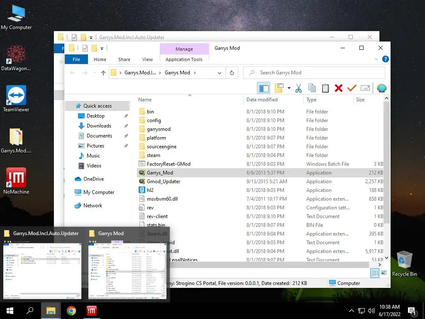Click the new folder toolbar icon
The height and width of the screenshot is (319, 425).
pyautogui.click(x=279, y=88)
